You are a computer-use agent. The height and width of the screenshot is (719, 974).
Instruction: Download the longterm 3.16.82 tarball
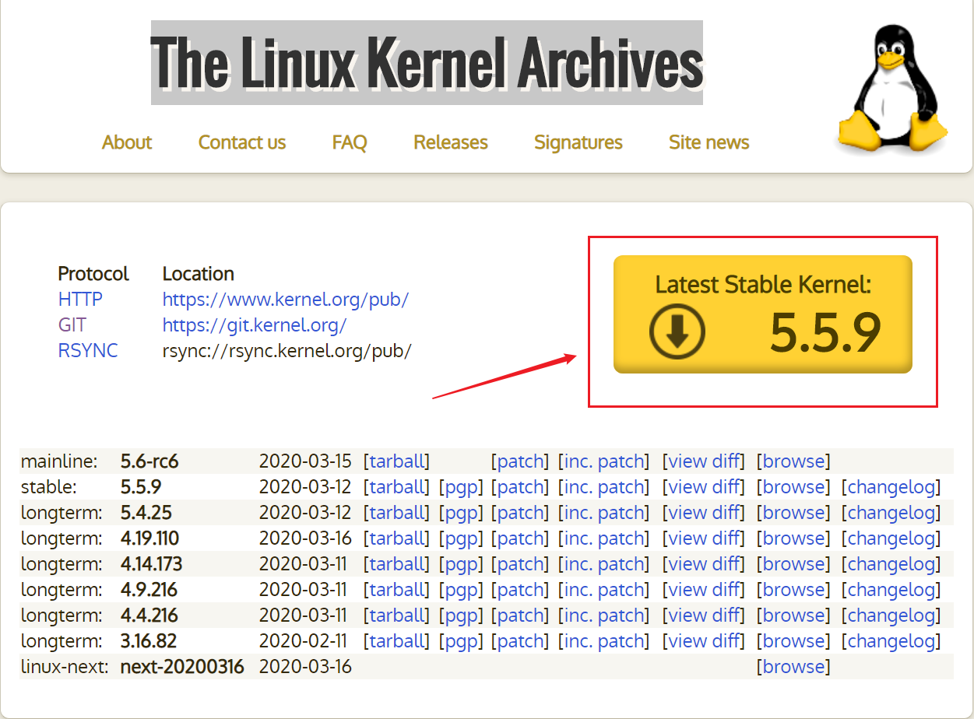pos(397,641)
